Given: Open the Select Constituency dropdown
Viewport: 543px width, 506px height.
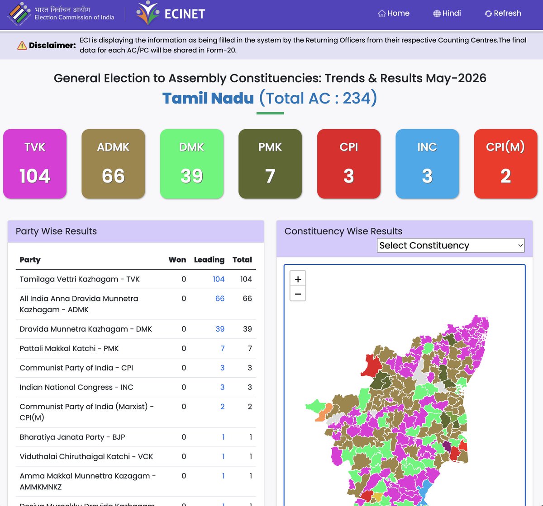Looking at the screenshot, I should click(x=451, y=245).
